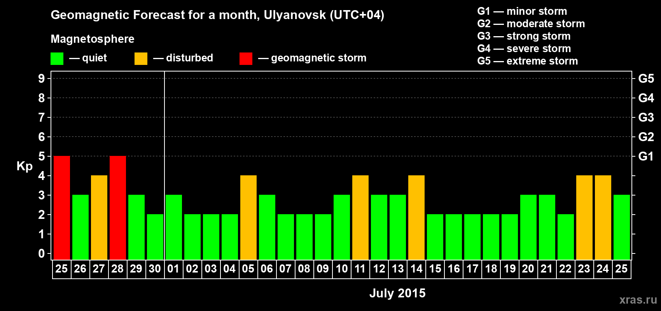
Task: Select date cell 26
Action: (80, 269)
